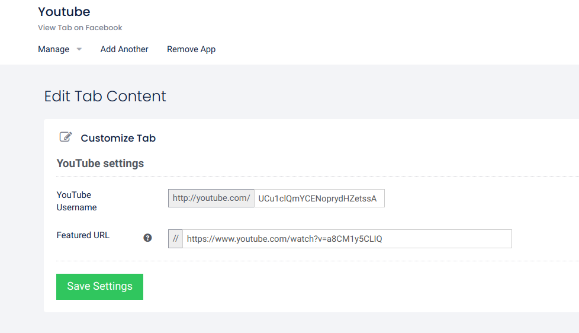579x333 pixels.
Task: Focus the YouTube Username input field
Action: point(319,198)
